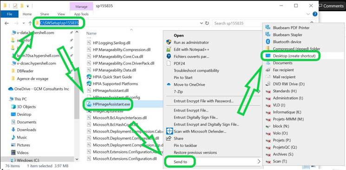Select This PC in navigation pane

(20, 99)
